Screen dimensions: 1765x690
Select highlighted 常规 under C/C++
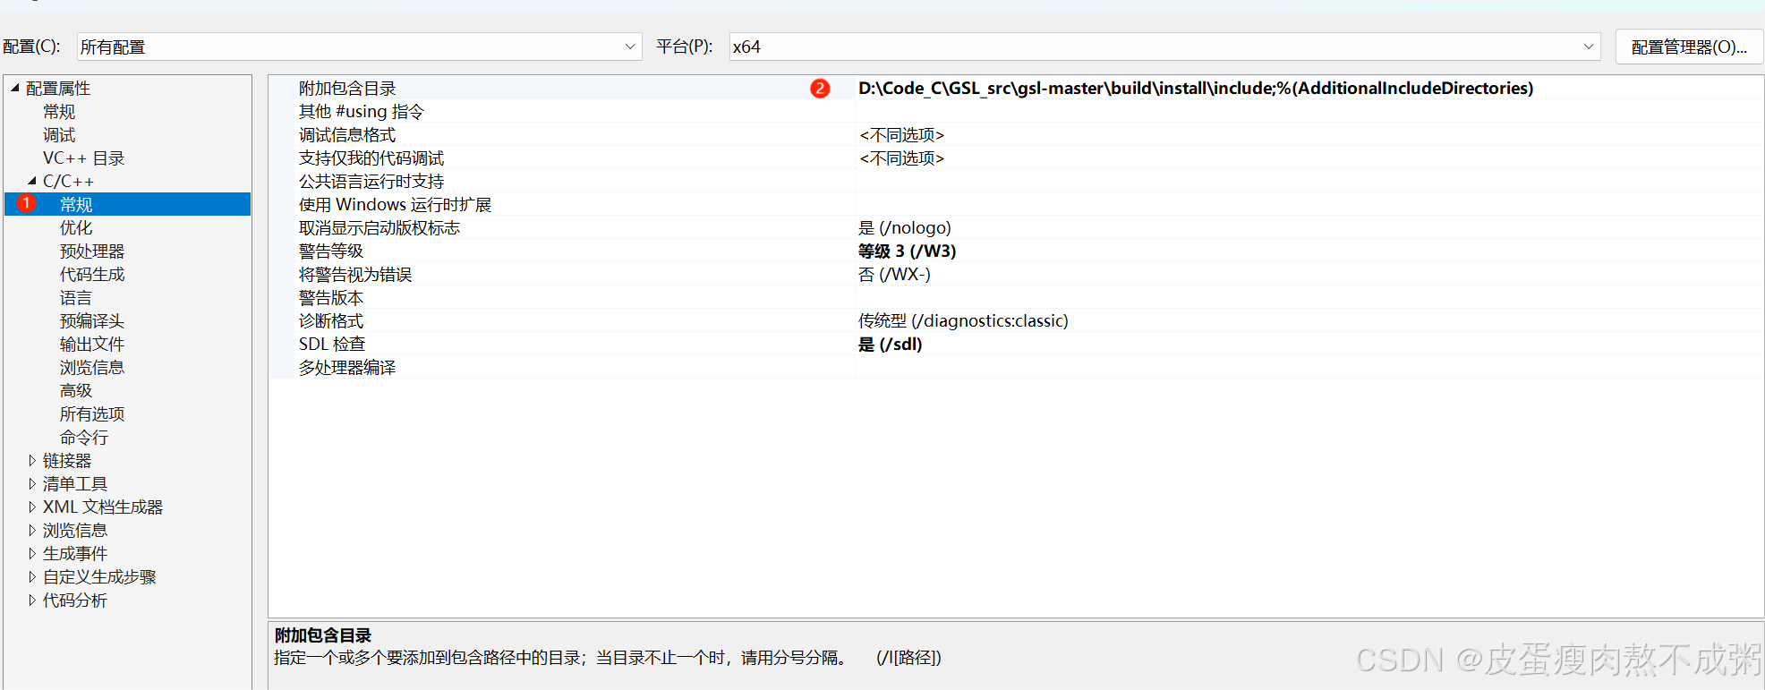coord(128,204)
